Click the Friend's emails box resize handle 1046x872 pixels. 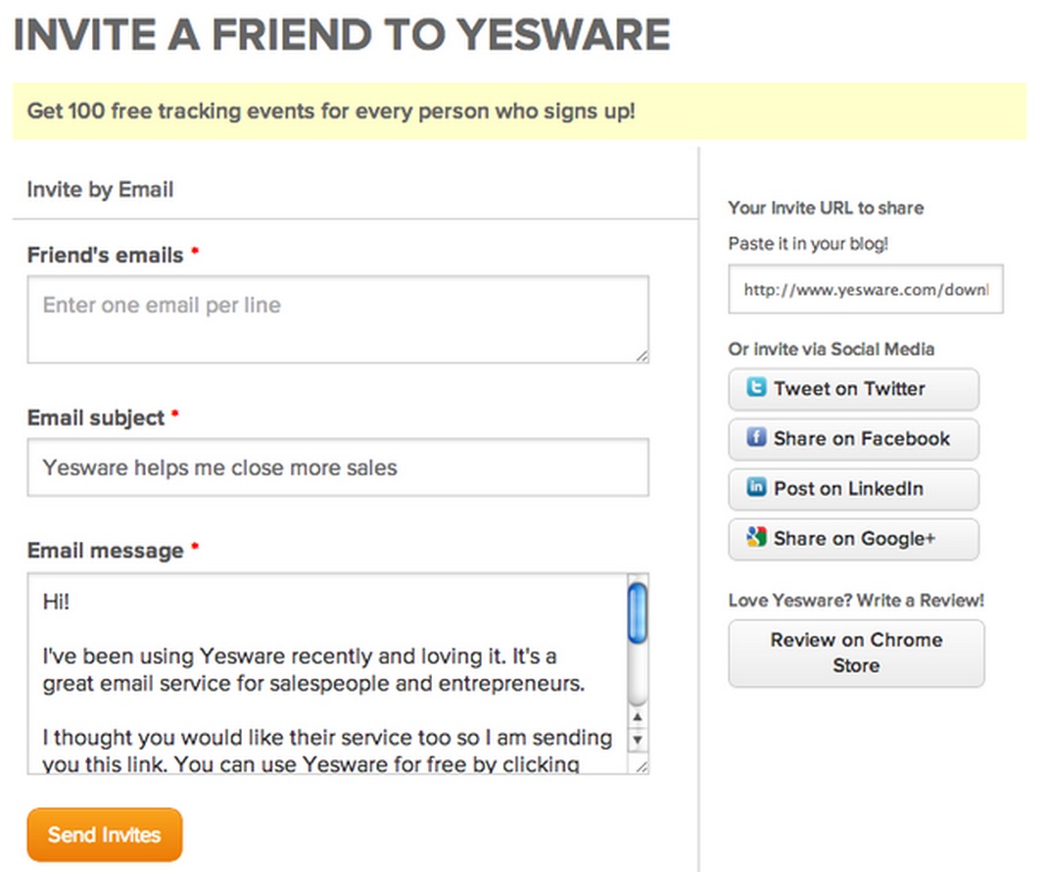tap(642, 356)
